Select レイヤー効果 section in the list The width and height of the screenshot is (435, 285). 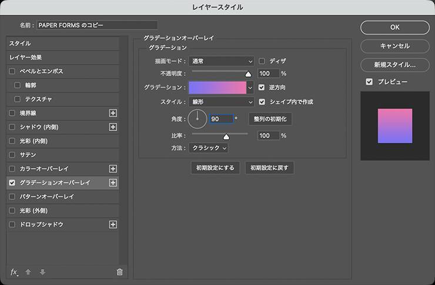pyautogui.click(x=63, y=58)
